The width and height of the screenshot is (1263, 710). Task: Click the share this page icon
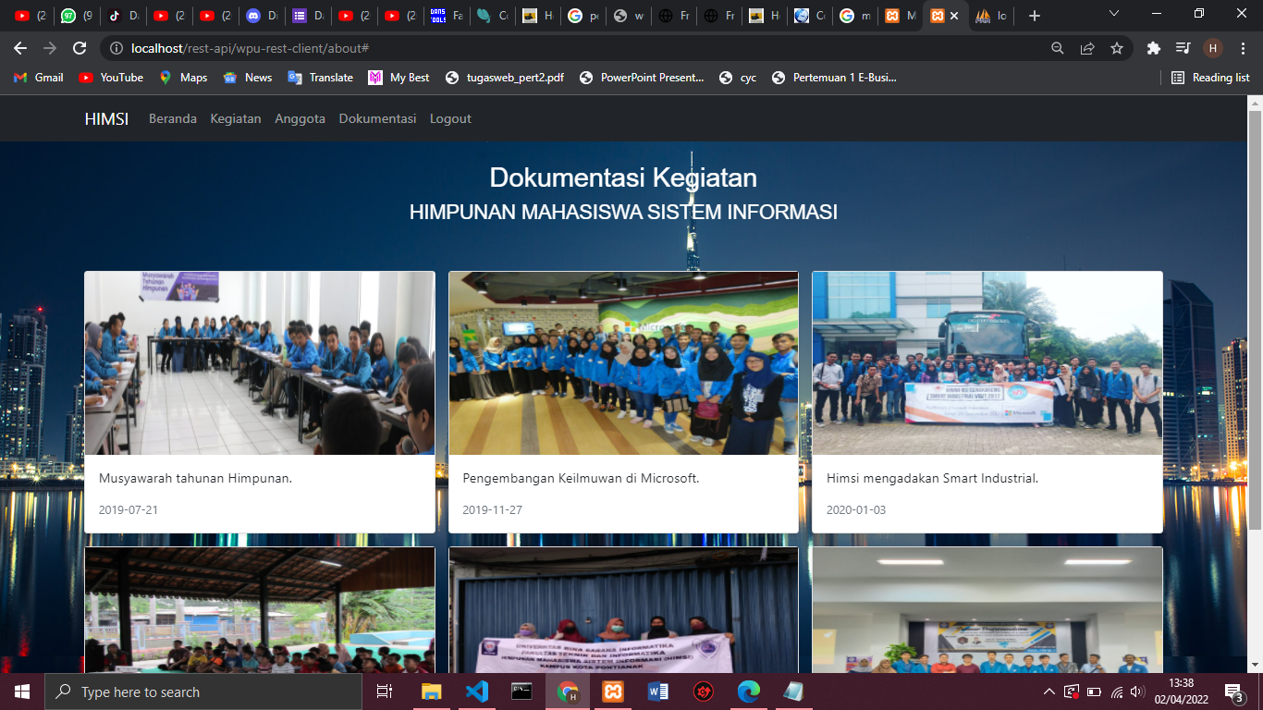pyautogui.click(x=1087, y=48)
